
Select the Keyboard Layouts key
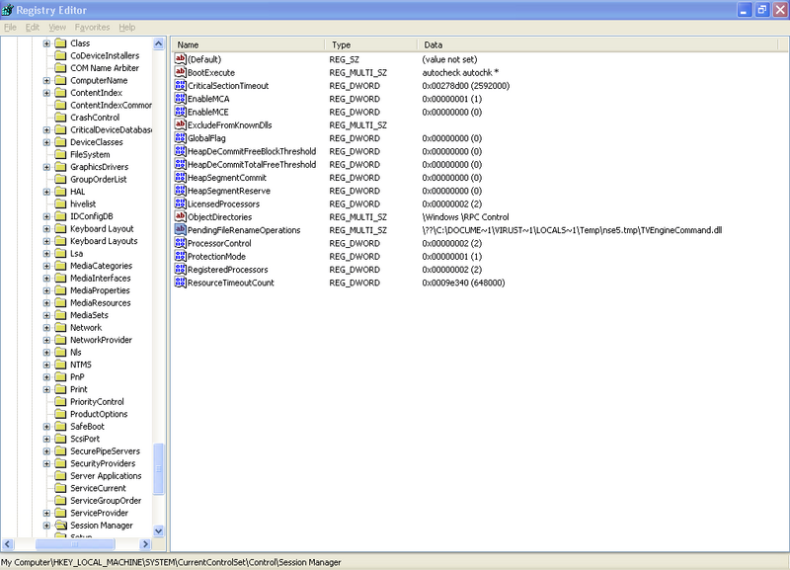(104, 241)
